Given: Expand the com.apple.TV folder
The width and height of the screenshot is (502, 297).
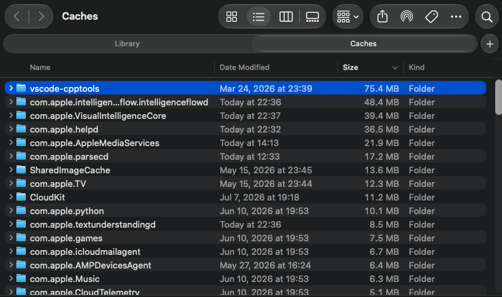Looking at the screenshot, I should tap(11, 184).
